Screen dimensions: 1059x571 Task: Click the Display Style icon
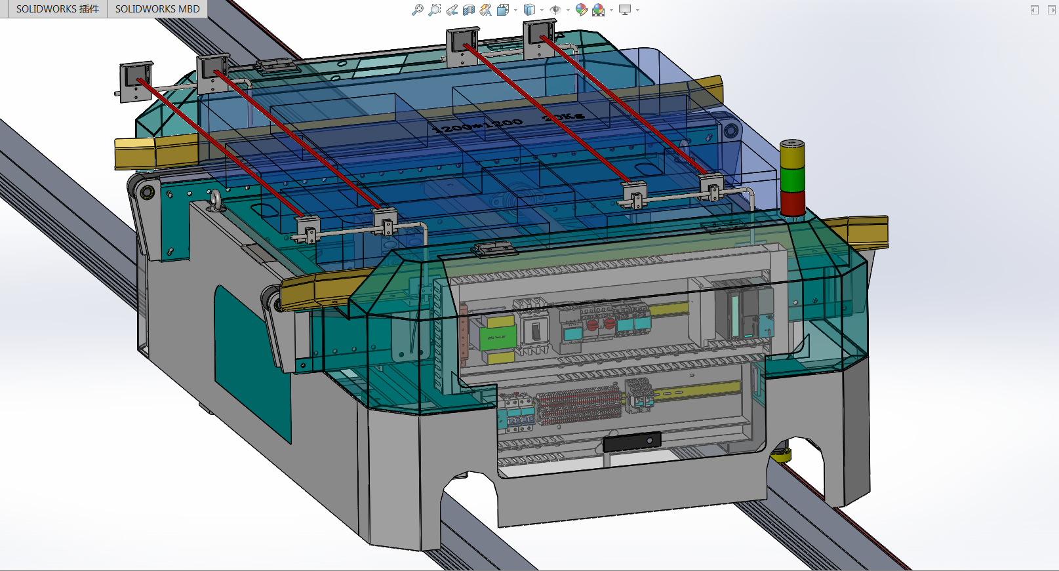530,10
